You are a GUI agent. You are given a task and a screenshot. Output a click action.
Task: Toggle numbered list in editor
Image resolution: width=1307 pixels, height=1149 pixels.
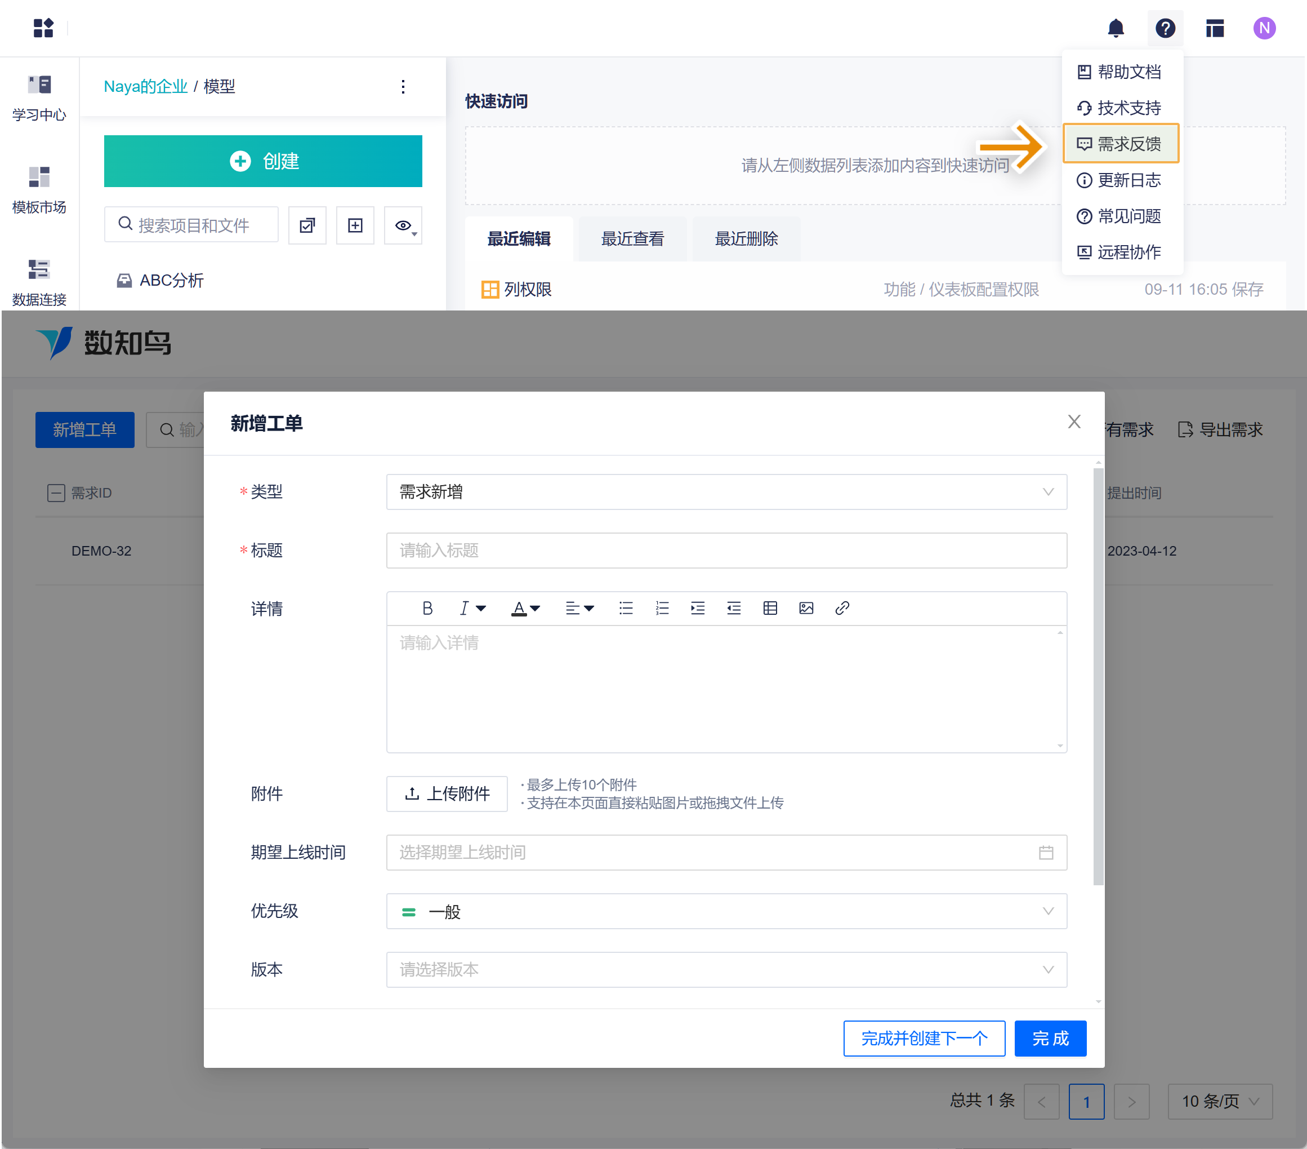click(x=662, y=608)
